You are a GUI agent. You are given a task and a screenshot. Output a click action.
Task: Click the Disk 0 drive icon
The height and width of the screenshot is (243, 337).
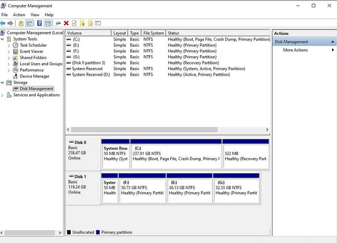[x=71, y=142]
